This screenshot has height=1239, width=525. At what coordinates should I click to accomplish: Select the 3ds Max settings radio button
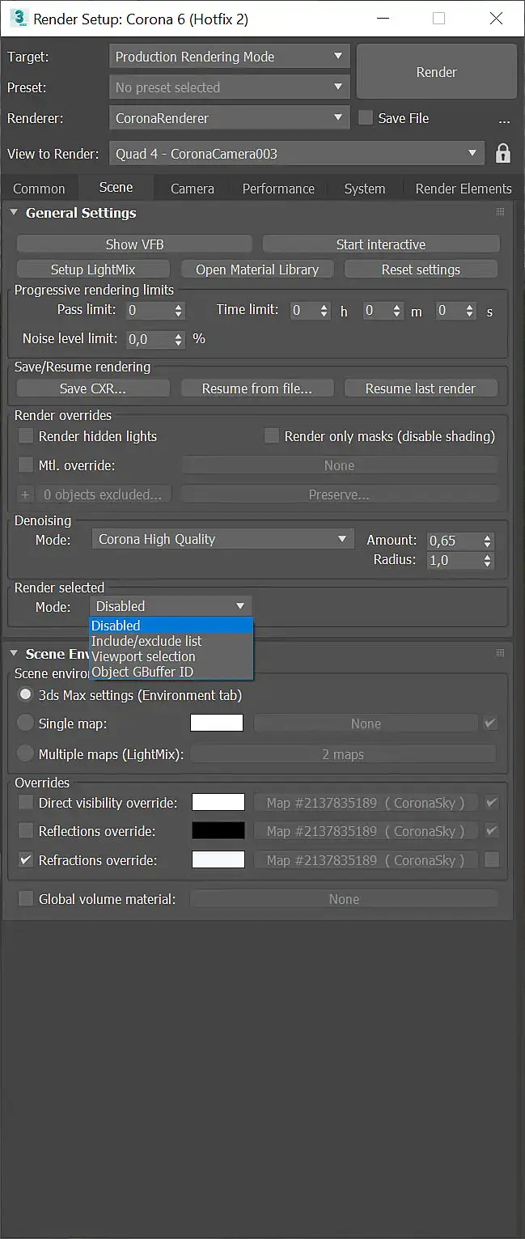pyautogui.click(x=26, y=694)
